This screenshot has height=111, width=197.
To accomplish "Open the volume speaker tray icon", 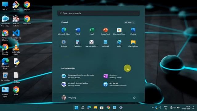I will 175,108.
